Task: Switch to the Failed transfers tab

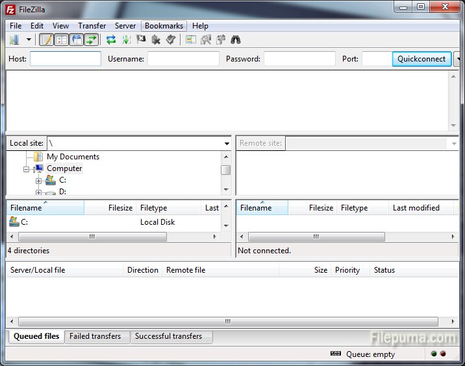Action: 95,336
